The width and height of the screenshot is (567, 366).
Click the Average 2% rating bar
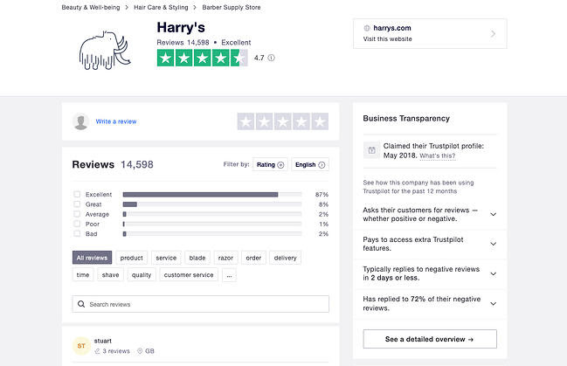pyautogui.click(x=212, y=214)
